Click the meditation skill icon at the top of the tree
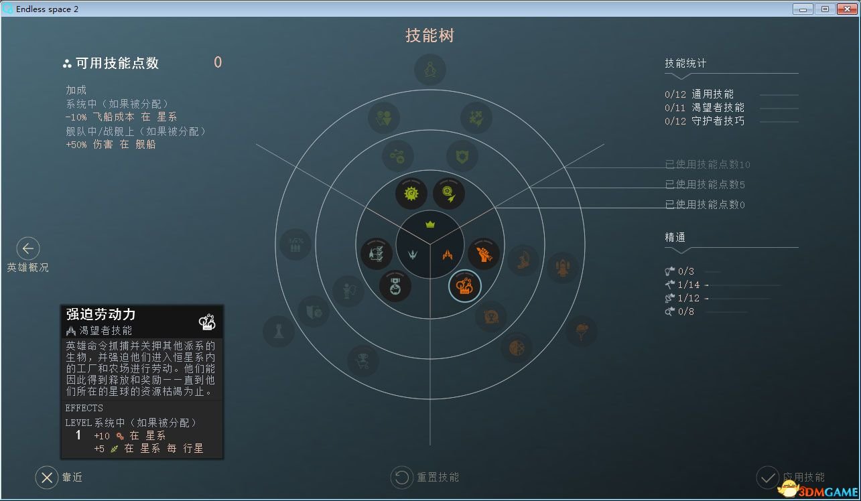The height and width of the screenshot is (501, 861). 429,68
